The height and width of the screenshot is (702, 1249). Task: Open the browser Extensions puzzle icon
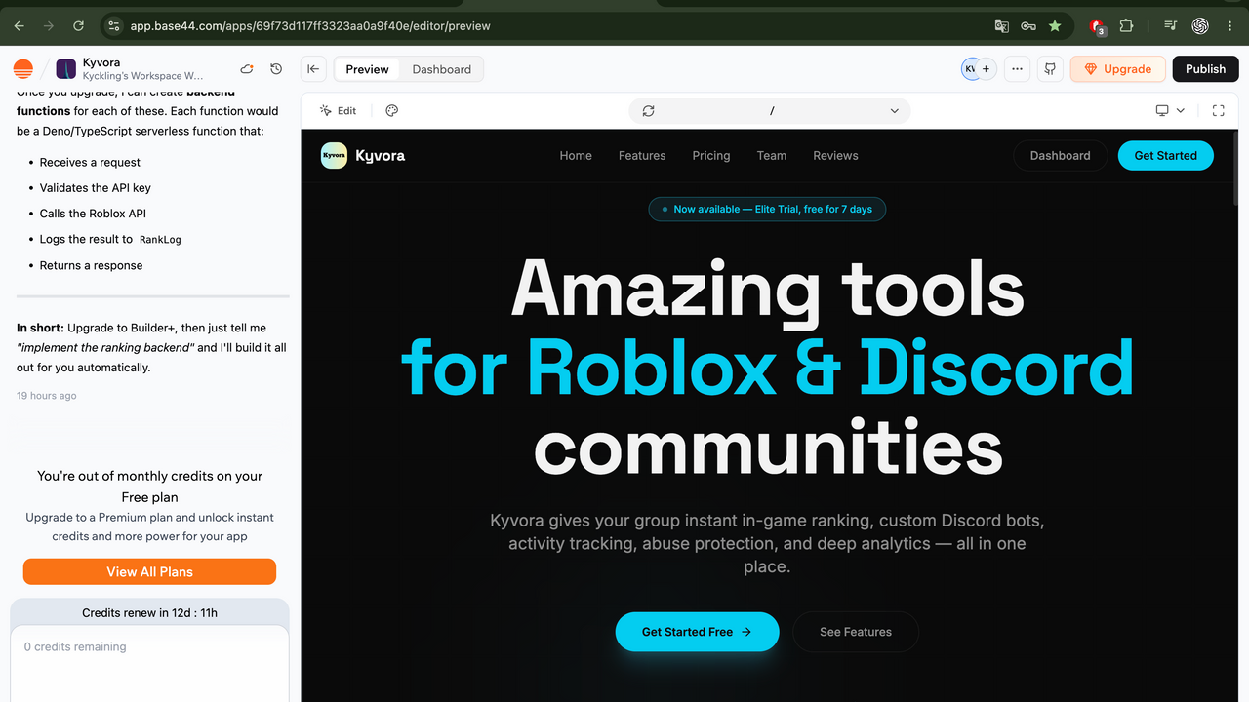[1126, 26]
